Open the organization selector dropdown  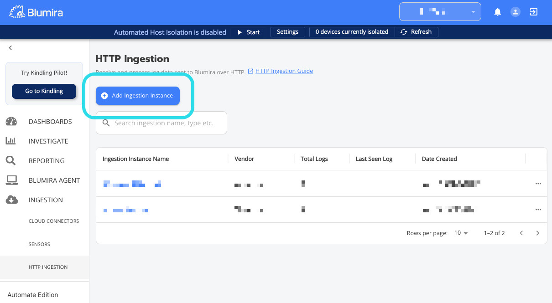440,12
